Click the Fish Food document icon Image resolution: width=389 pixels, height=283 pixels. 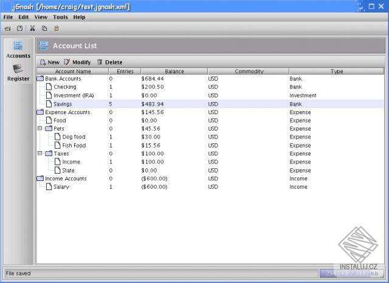(x=57, y=145)
